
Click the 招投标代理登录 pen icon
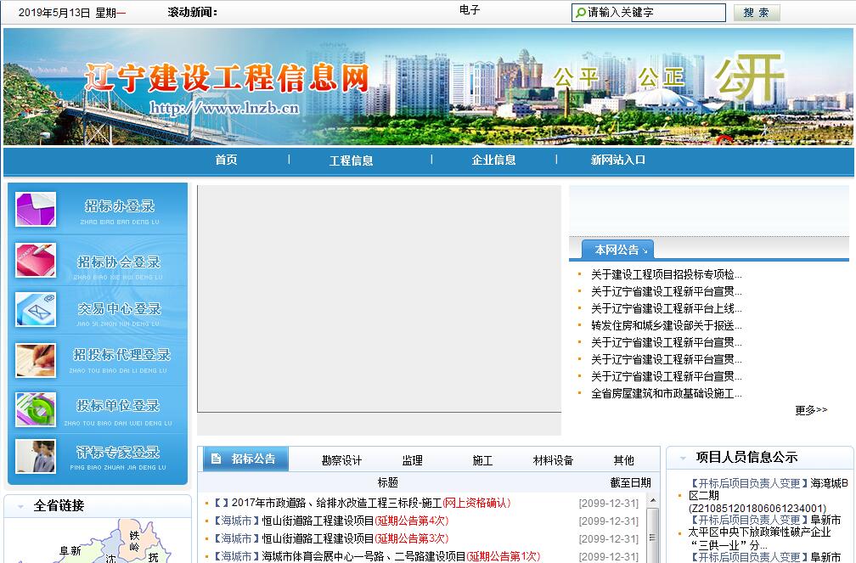36,360
